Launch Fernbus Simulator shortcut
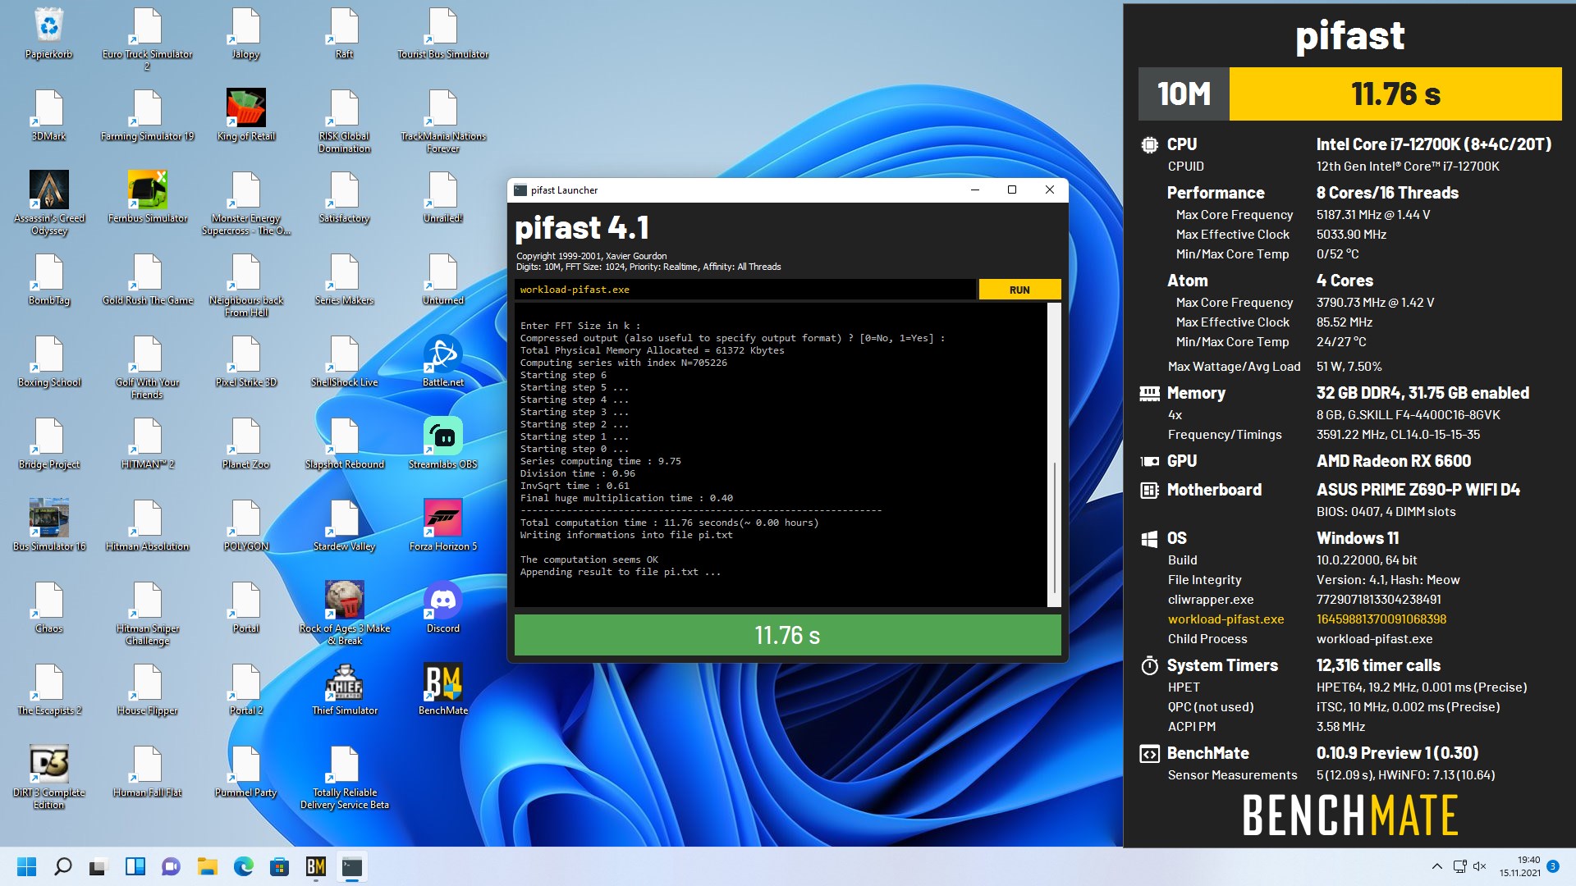The height and width of the screenshot is (886, 1576). 148,198
